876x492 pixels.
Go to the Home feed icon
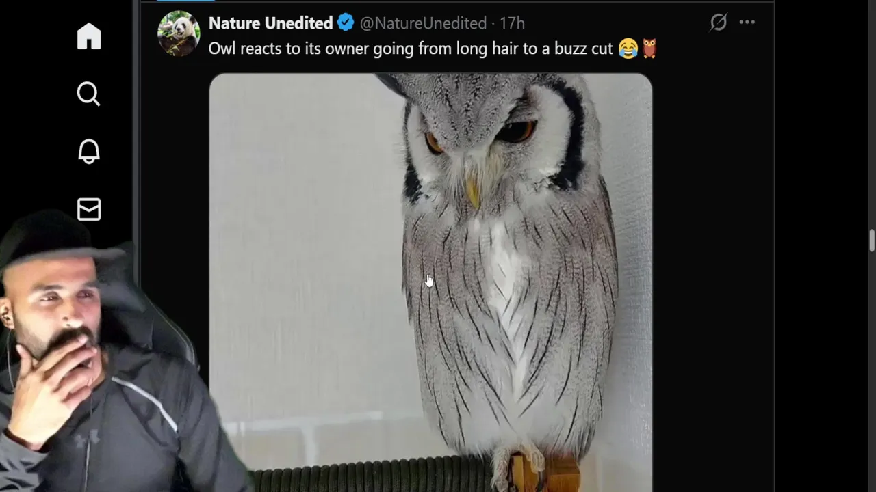click(x=89, y=36)
